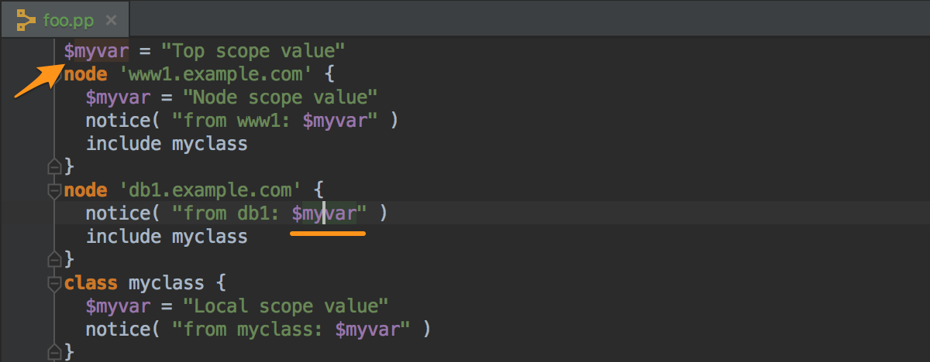Click $myvar inside "from myclass:" notice
Viewport: 930px width, 362px height.
click(x=367, y=329)
